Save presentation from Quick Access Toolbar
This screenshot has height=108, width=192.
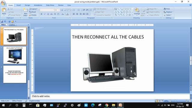[2, 22]
